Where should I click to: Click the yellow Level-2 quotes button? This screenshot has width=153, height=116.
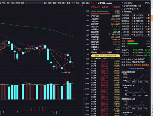(x=106, y=56)
